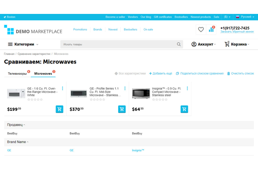258x170 pixels.
Task: Rate GE 1.6 Cu. Ft. microwave stars
Action: pyautogui.click(x=35, y=100)
